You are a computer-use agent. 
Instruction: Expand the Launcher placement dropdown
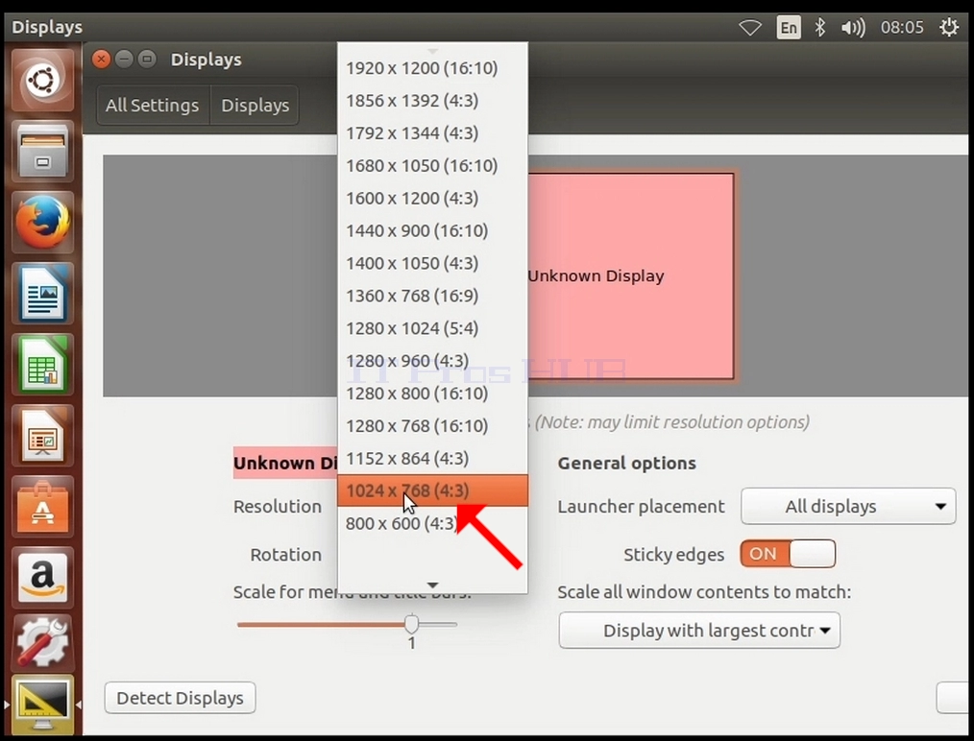(848, 507)
